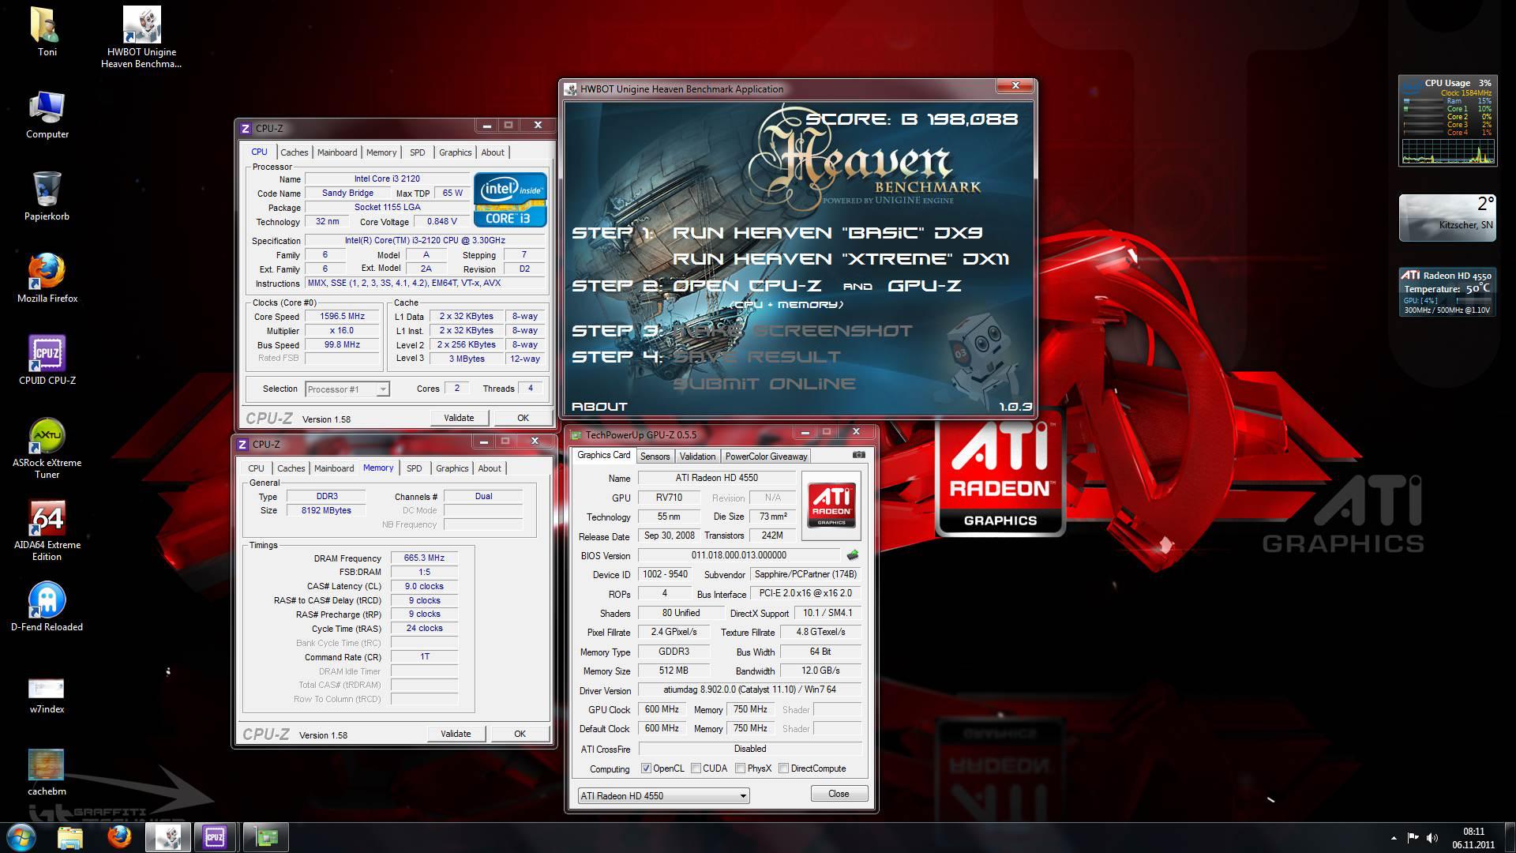The image size is (1516, 853).
Task: Open the Action Center flag icon
Action: [1413, 838]
